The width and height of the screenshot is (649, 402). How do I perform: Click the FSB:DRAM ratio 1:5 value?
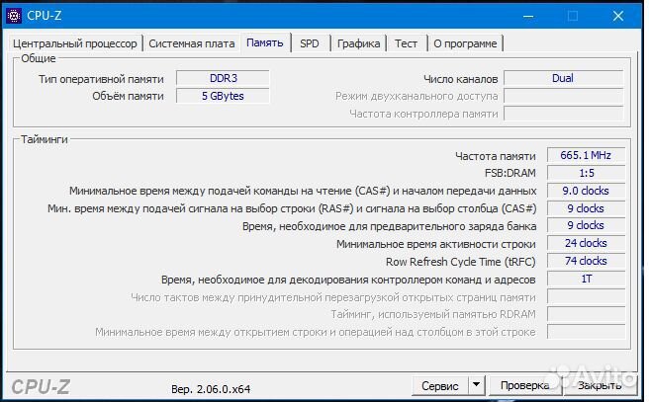tap(586, 173)
